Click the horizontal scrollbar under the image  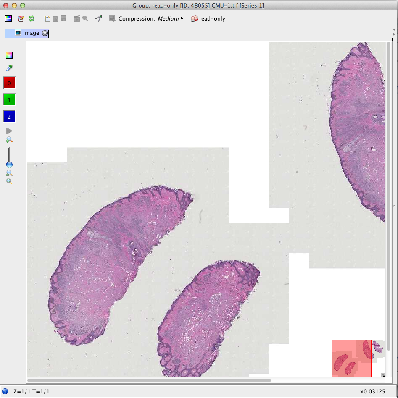[149, 380]
